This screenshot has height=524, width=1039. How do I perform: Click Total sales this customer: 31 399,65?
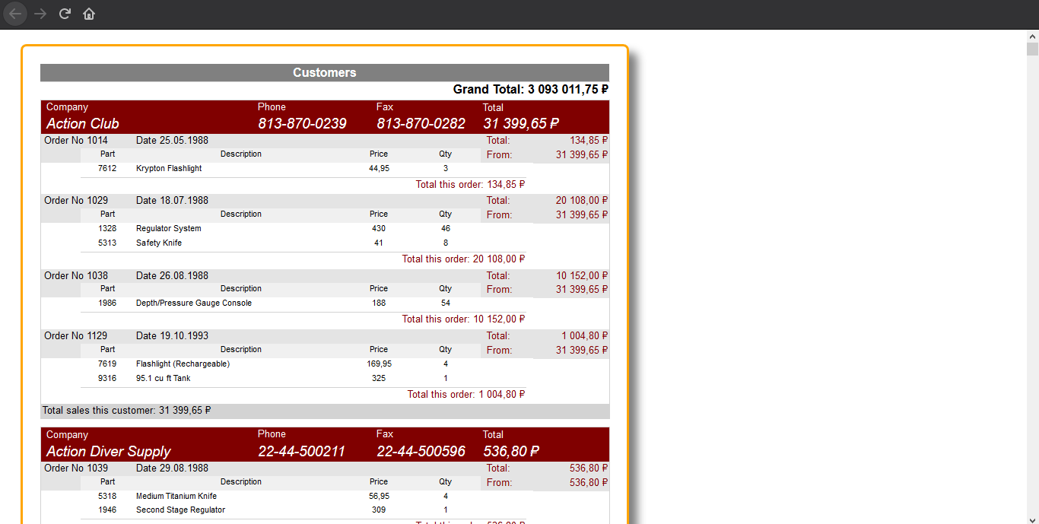click(x=126, y=410)
